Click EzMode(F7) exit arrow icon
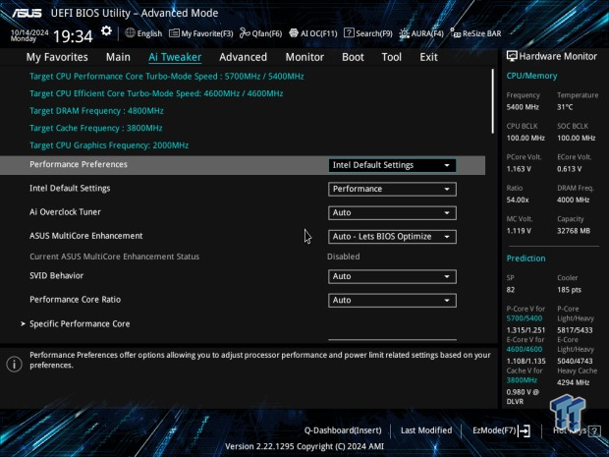This screenshot has height=457, width=609. tap(525, 430)
